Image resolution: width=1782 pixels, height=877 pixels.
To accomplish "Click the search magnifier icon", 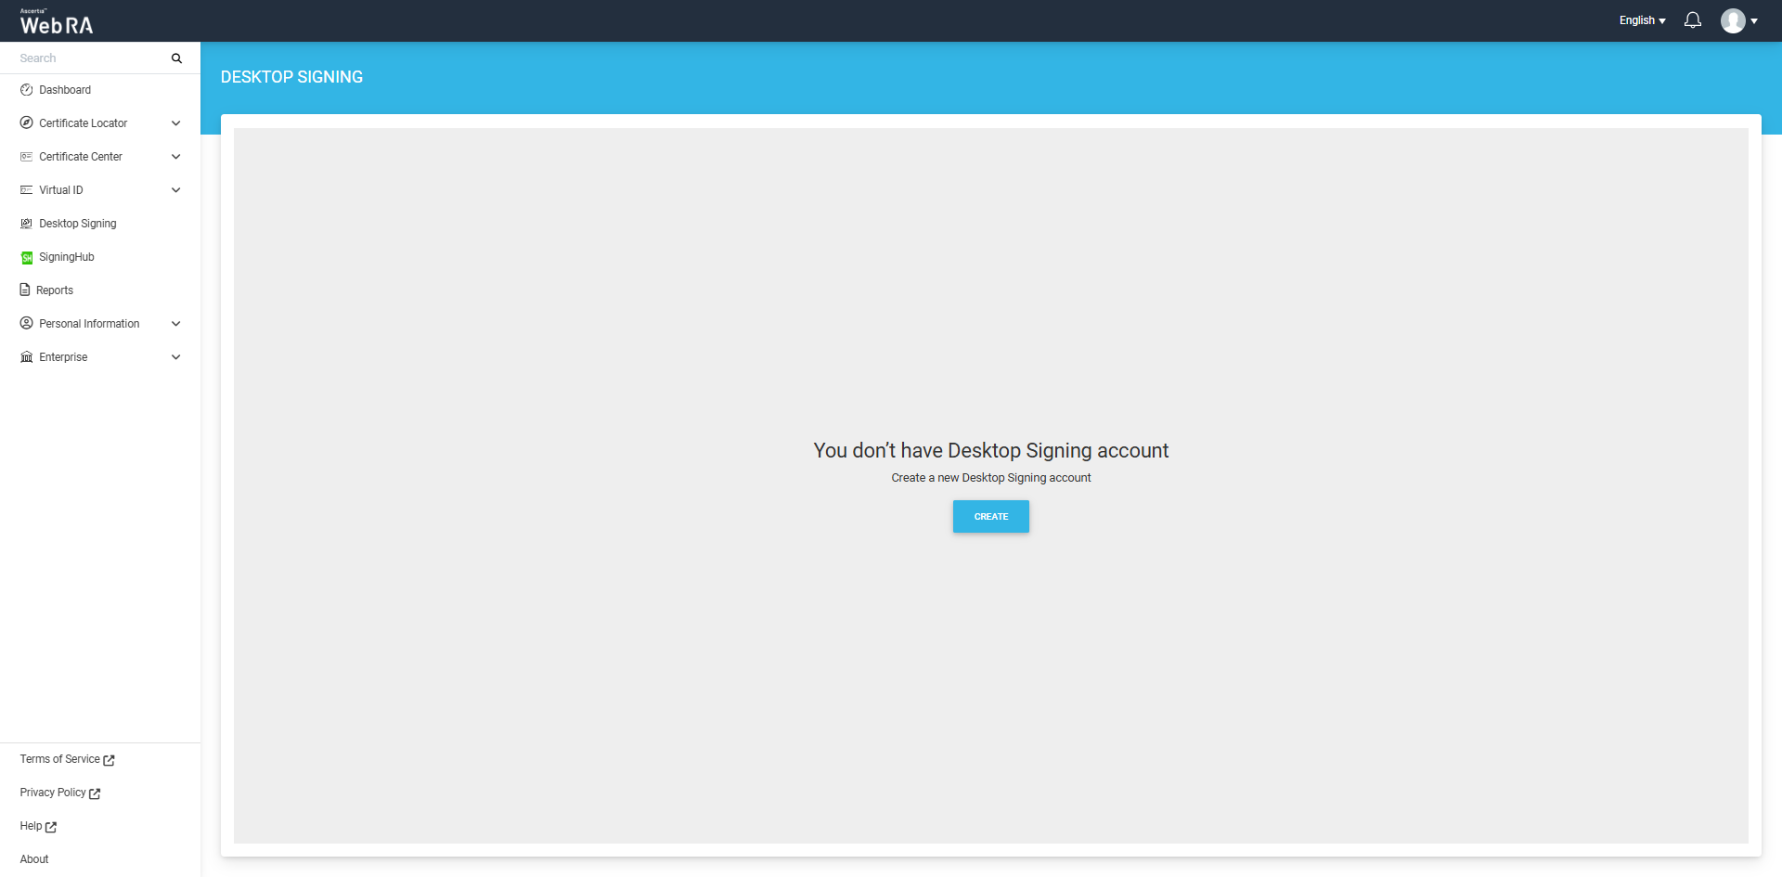I will [176, 58].
